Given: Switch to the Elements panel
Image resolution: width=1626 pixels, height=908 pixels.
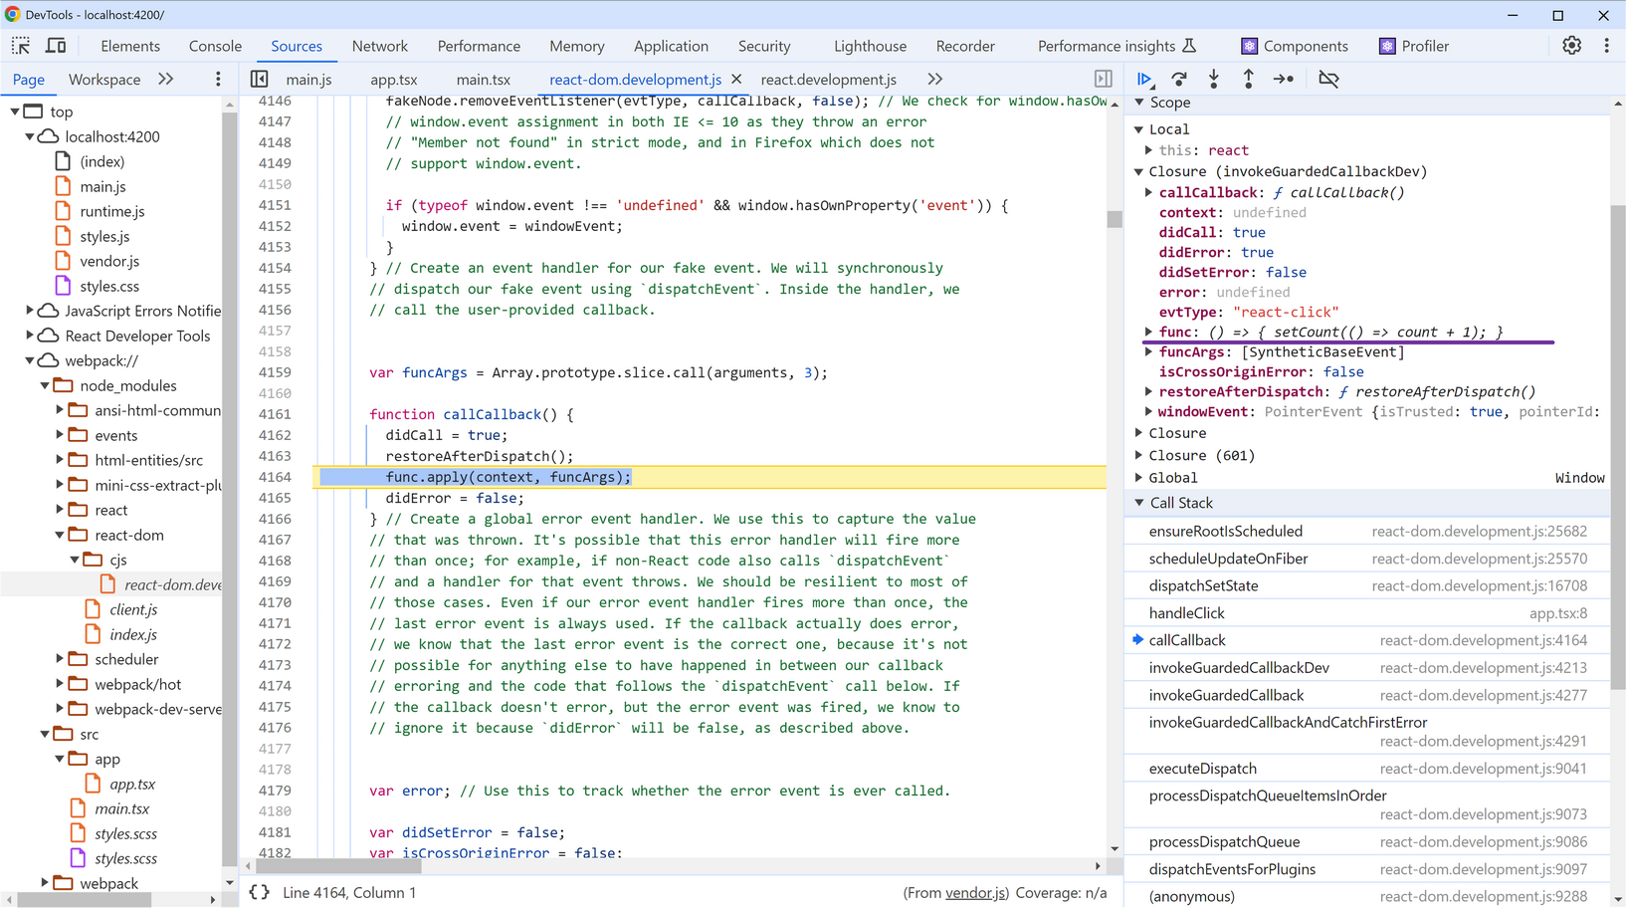Looking at the screenshot, I should click(x=130, y=46).
